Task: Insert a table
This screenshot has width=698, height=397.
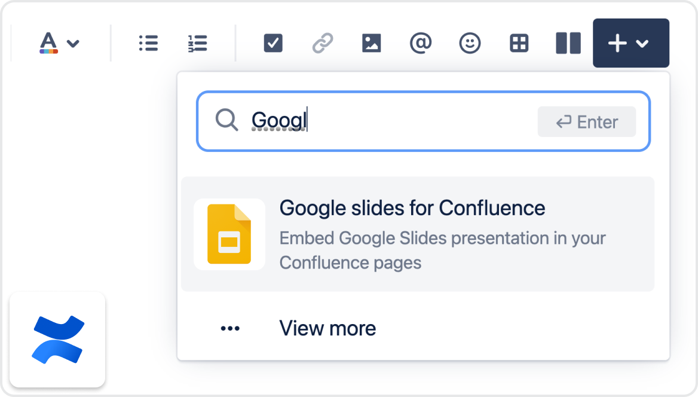Action: [519, 43]
